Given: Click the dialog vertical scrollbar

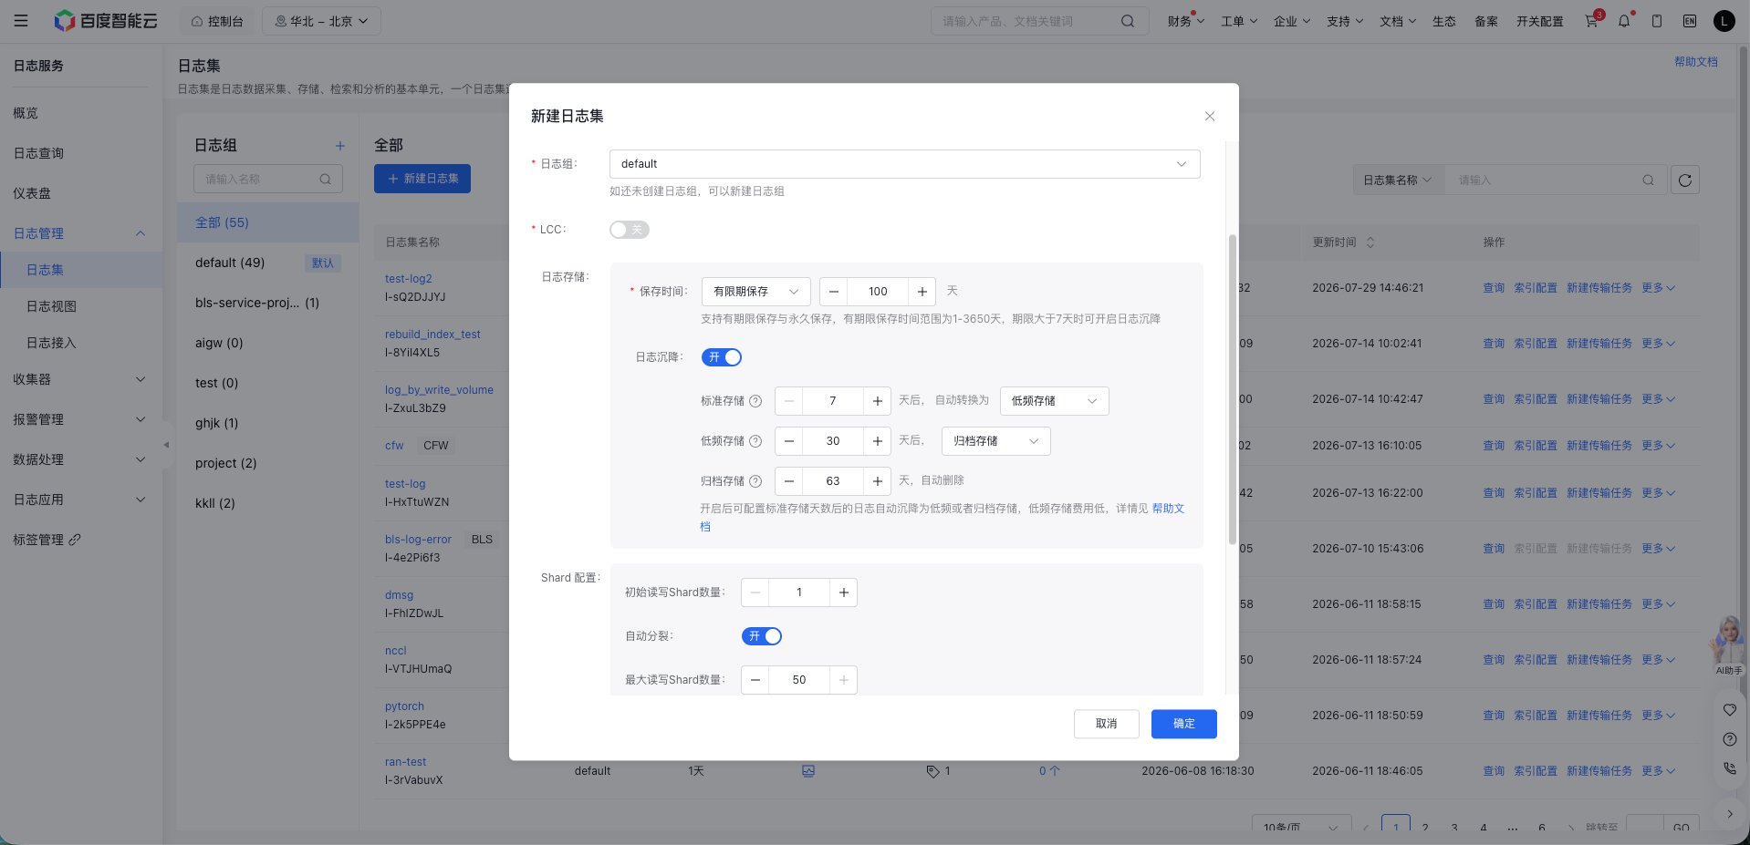Looking at the screenshot, I should (x=1232, y=389).
